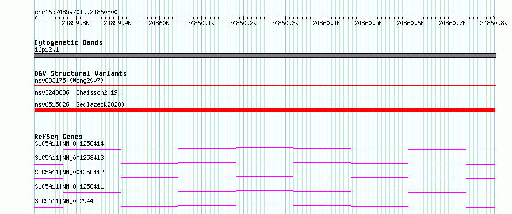
Task: Open SLC5A11|NM_052944 transcript label
Action: 64,201
